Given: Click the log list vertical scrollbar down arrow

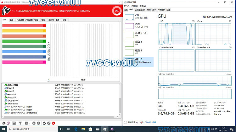Looking at the screenshot, I should (x=120, y=114).
